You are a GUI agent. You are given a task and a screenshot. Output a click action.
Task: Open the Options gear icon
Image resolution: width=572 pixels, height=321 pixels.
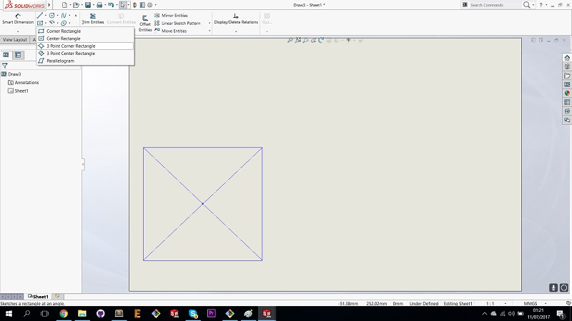point(149,5)
